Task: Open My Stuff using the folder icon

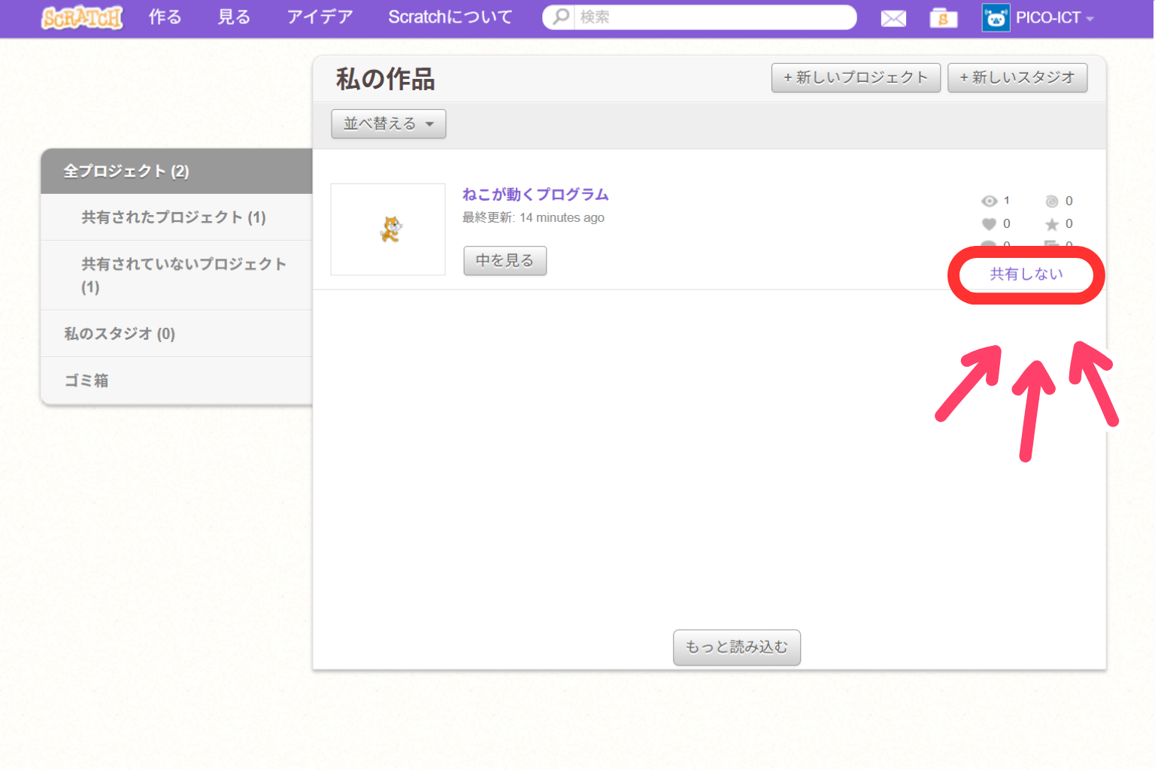Action: [943, 17]
